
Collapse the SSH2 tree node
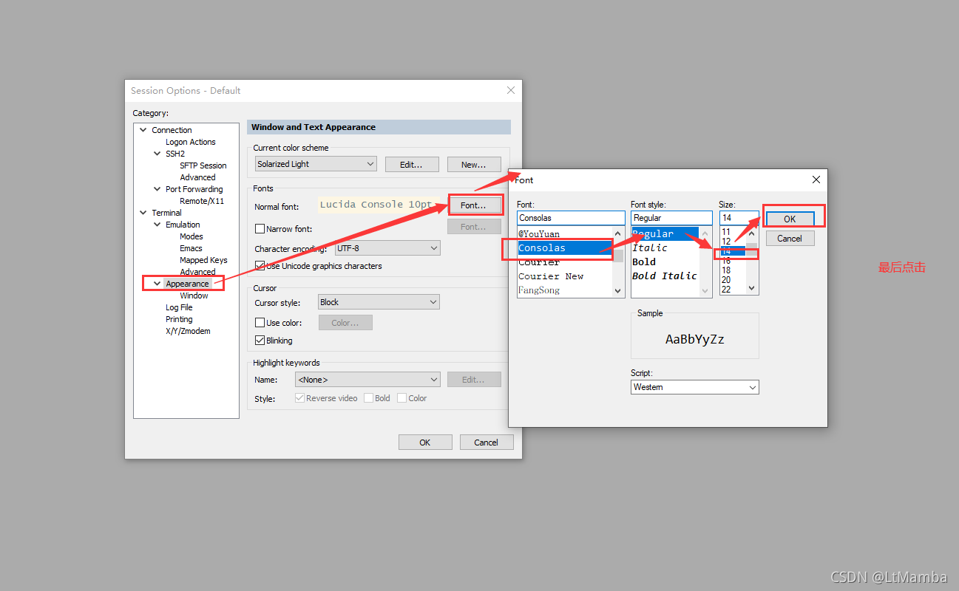157,154
